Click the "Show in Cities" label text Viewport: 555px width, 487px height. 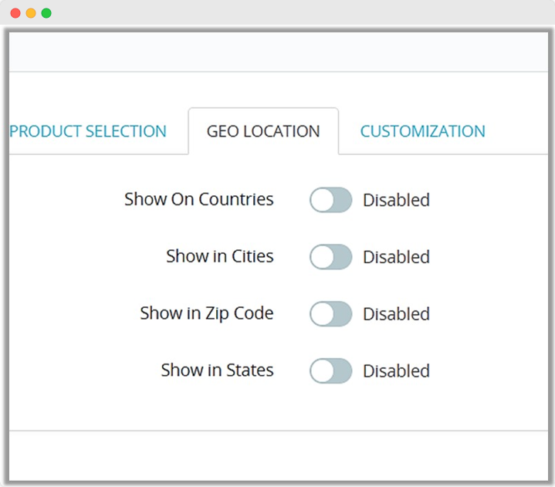(x=219, y=256)
